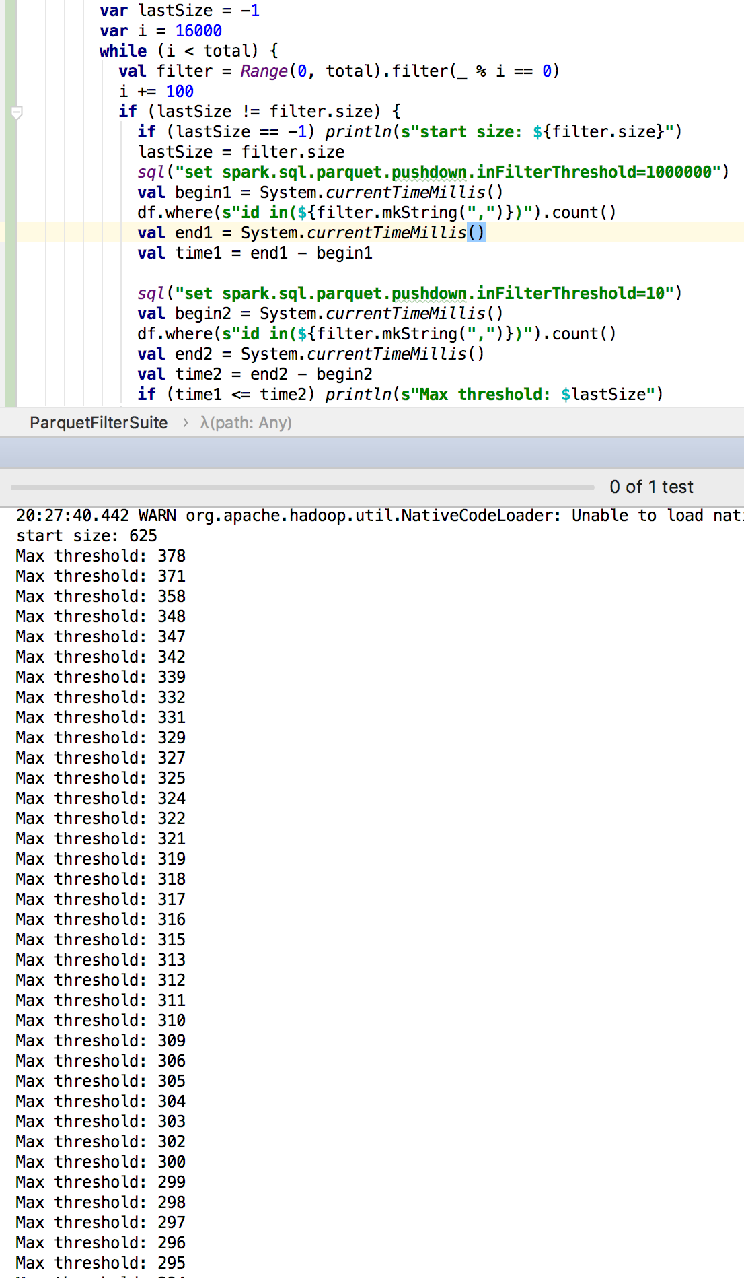Click the 'Max threshold: 339' output line
Image resolution: width=744 pixels, height=1278 pixels.
click(x=101, y=677)
